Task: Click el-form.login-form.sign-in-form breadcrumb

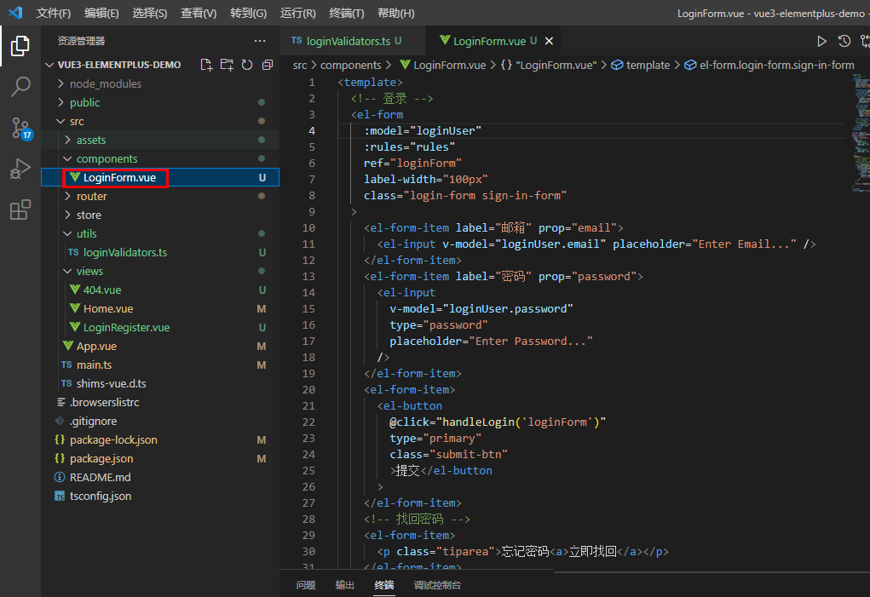Action: tap(769, 66)
